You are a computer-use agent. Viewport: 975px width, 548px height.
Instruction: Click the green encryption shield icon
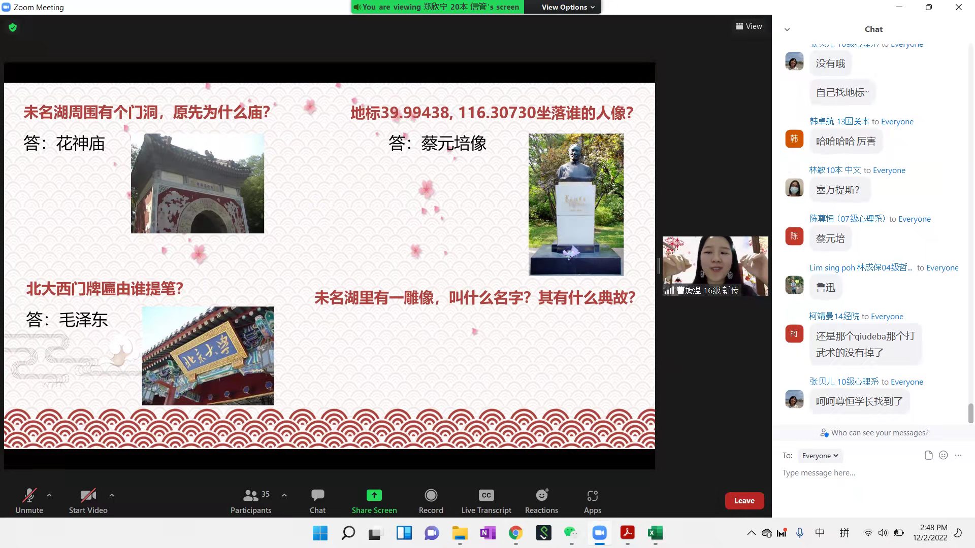[13, 27]
